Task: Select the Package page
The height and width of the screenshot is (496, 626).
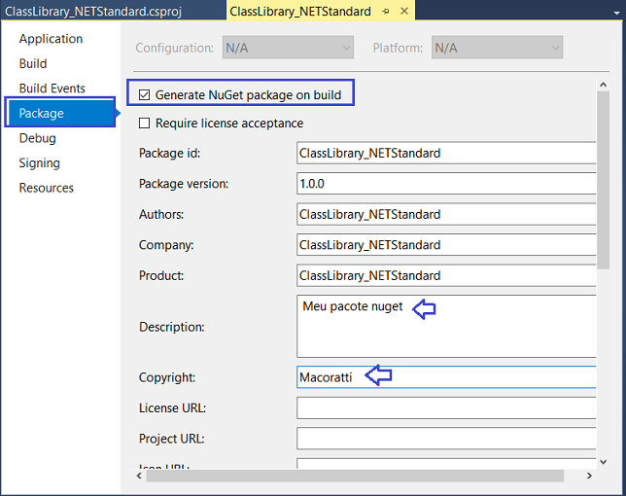Action: 60,113
